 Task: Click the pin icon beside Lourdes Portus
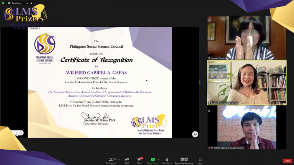(x=209, y=58)
